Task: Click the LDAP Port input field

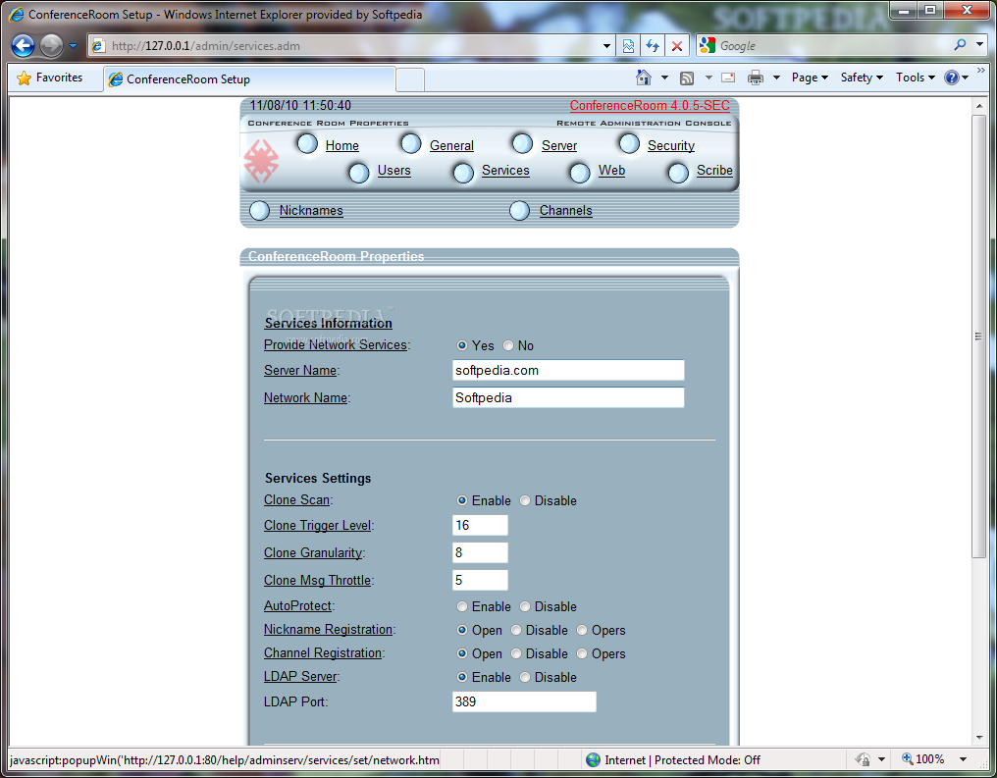Action: (525, 701)
